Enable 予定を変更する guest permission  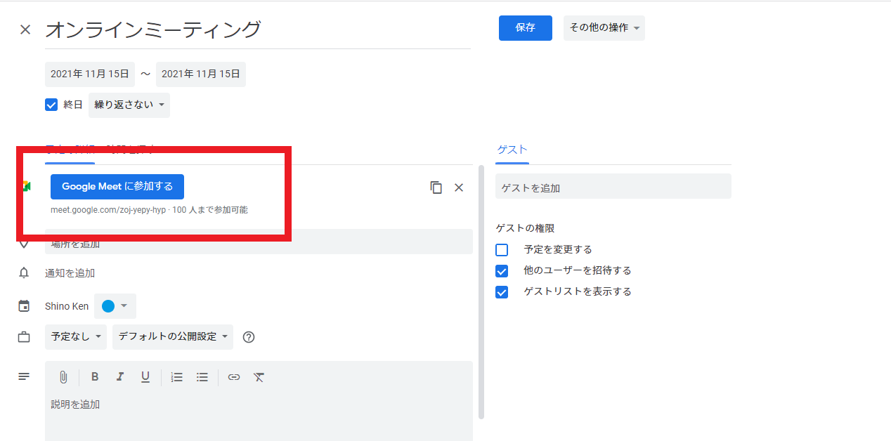pyautogui.click(x=502, y=249)
